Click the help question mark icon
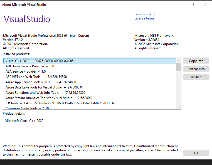The width and height of the screenshot is (212, 165). click(x=193, y=5)
